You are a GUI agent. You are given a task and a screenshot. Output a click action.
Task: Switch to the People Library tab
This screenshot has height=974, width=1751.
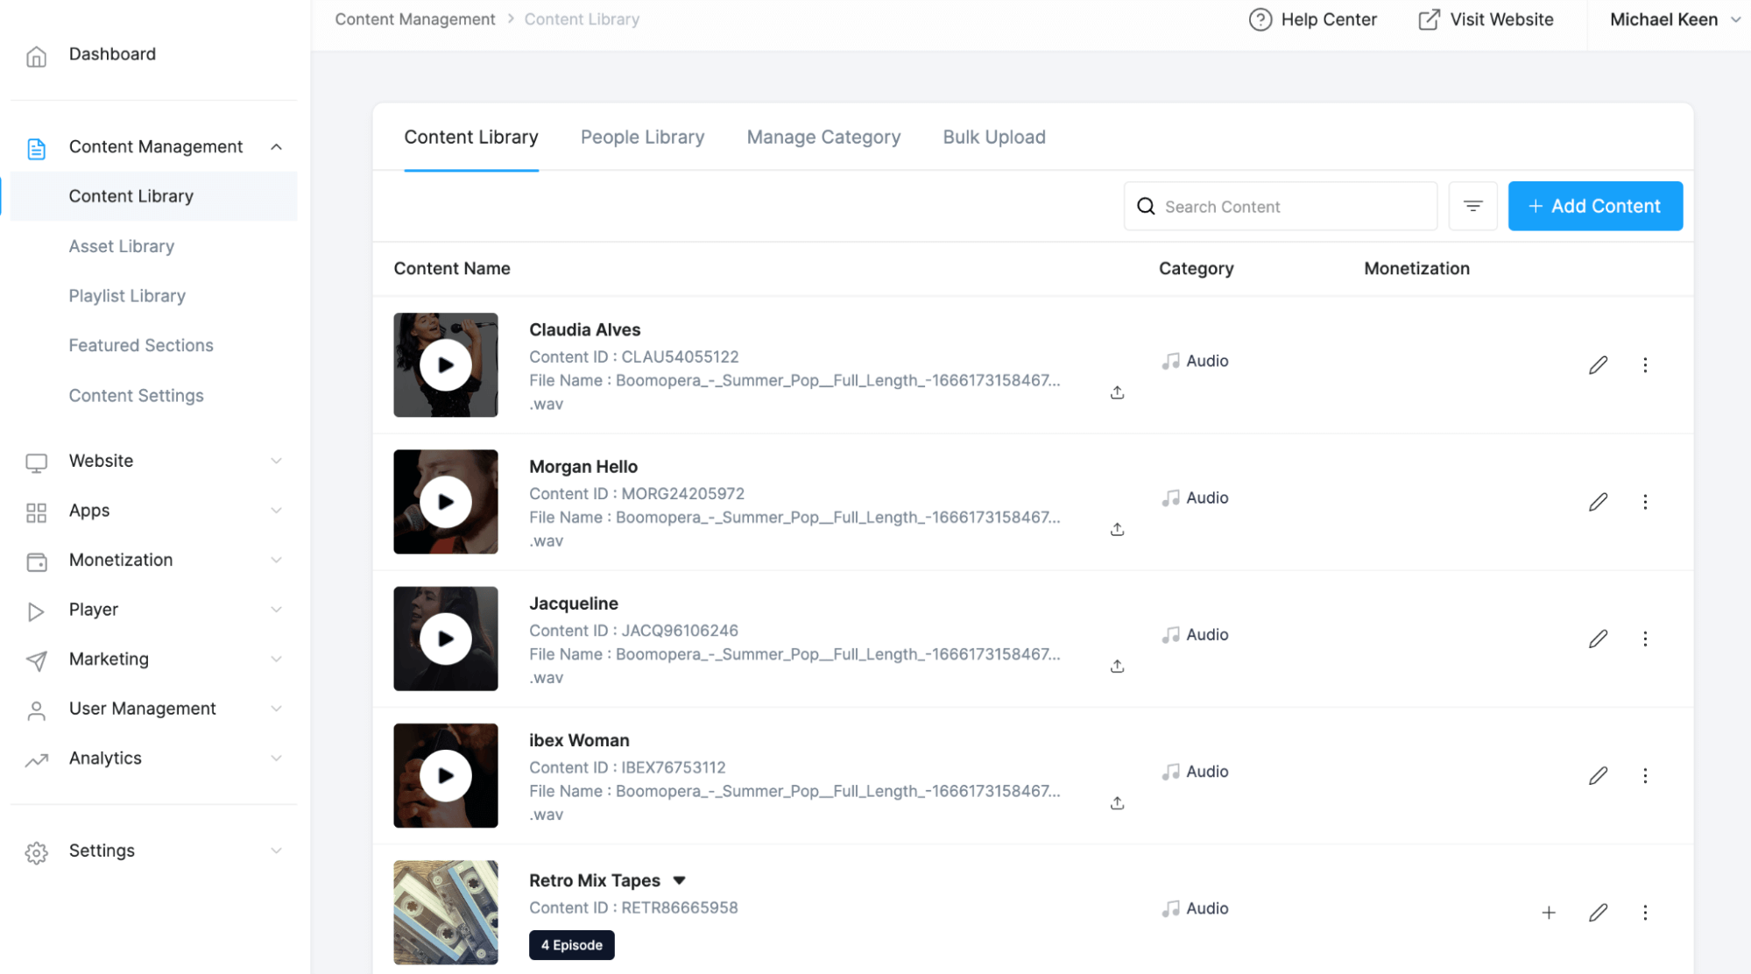click(x=642, y=137)
